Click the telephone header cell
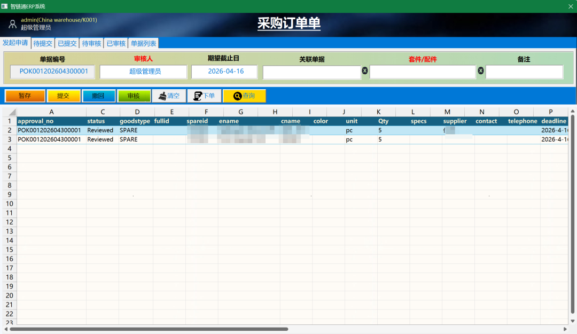 pos(523,121)
